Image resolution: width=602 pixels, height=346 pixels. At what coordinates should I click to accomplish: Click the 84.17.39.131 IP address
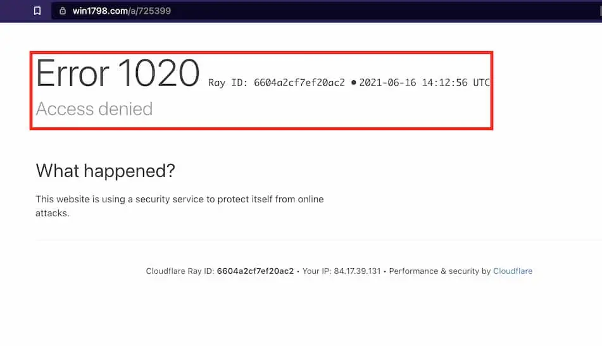360,271
